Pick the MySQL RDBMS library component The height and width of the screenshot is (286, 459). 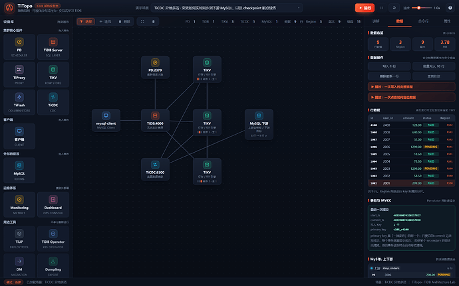[x=19, y=171]
